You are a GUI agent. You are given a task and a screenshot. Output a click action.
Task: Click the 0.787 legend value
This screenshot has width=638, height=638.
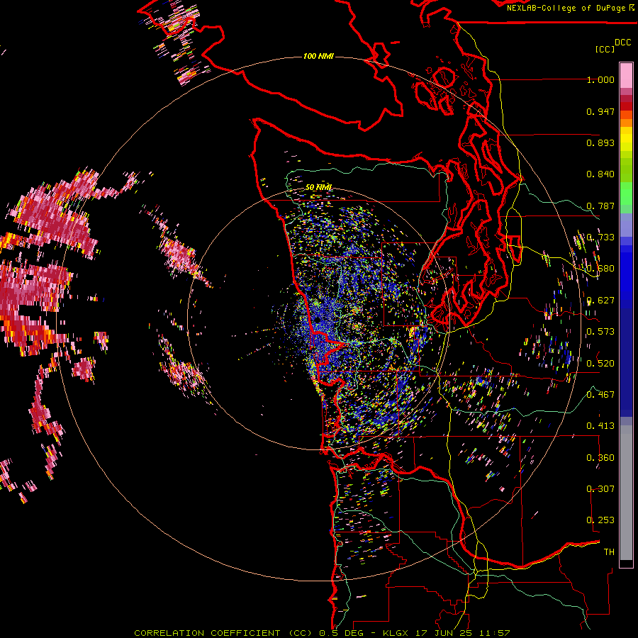coord(600,206)
